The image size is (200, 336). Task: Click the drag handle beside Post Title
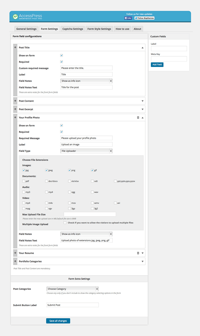[15, 47]
